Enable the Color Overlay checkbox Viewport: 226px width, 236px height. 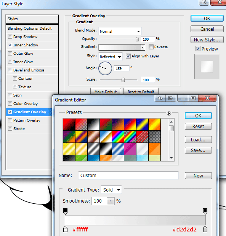(x=10, y=103)
